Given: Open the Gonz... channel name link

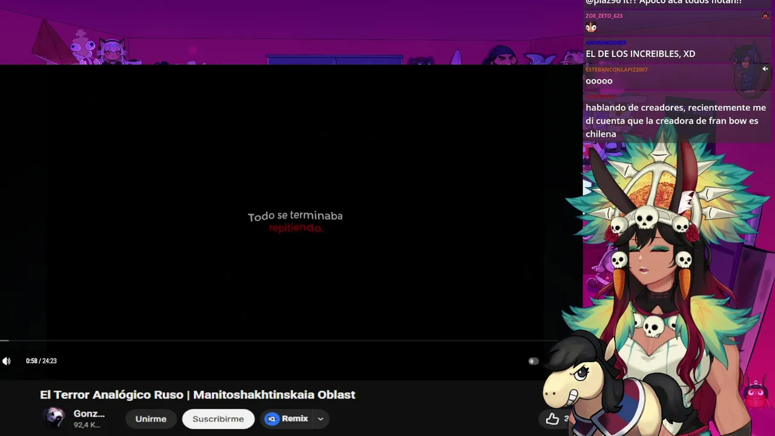Looking at the screenshot, I should [89, 414].
